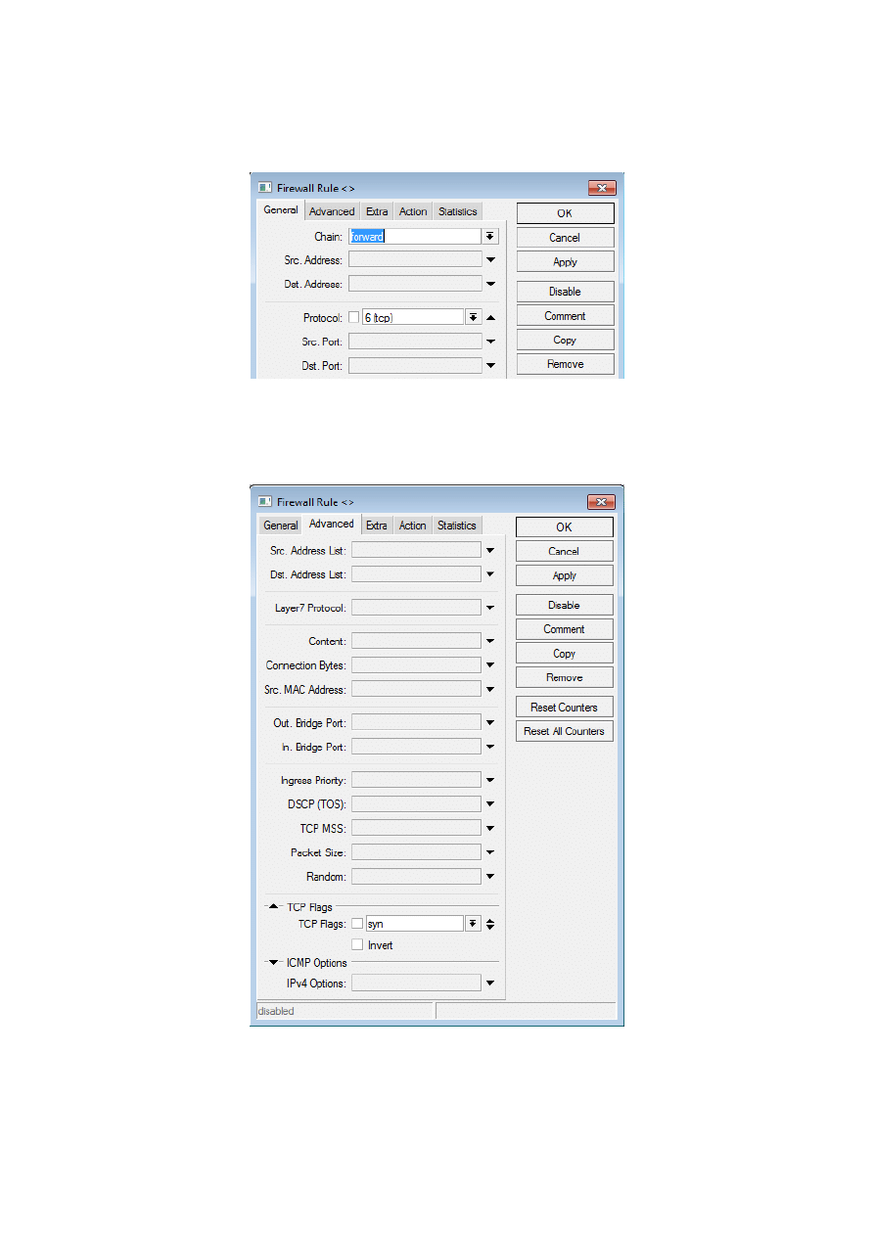Expand the Src. MAC Address arrow

[490, 690]
